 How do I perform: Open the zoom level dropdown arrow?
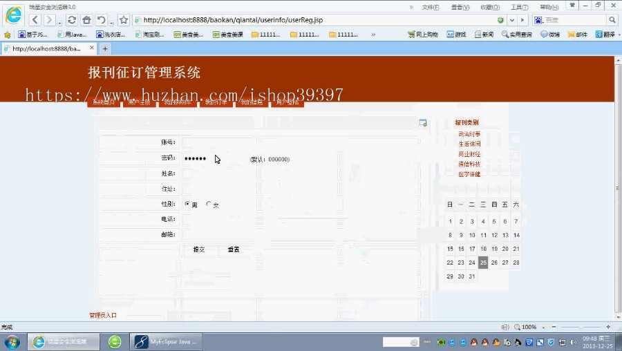click(543, 328)
